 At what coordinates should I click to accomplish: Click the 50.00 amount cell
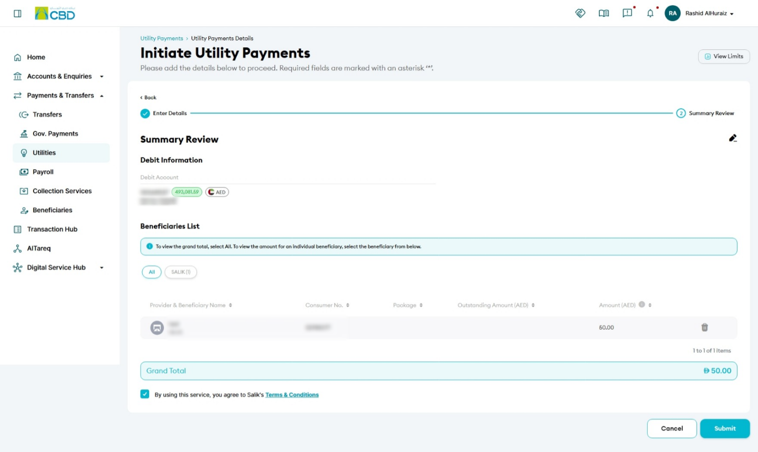[x=607, y=328]
